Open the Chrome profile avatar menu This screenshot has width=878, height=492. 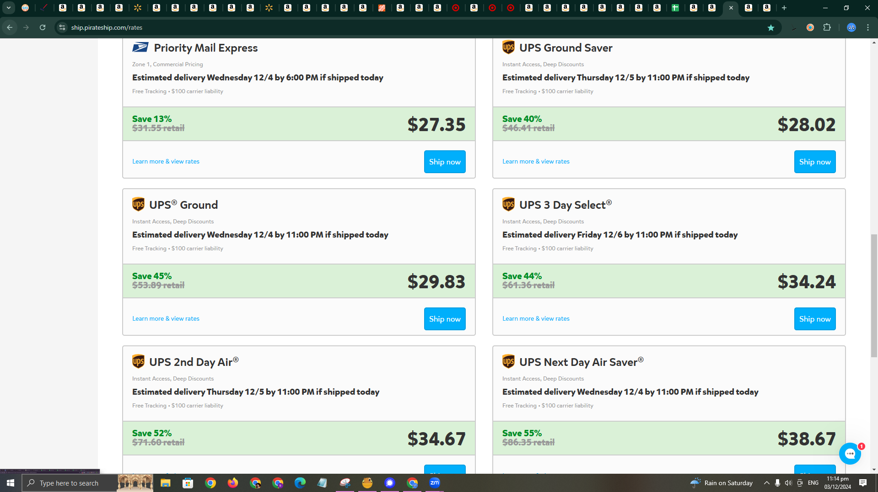point(851,27)
